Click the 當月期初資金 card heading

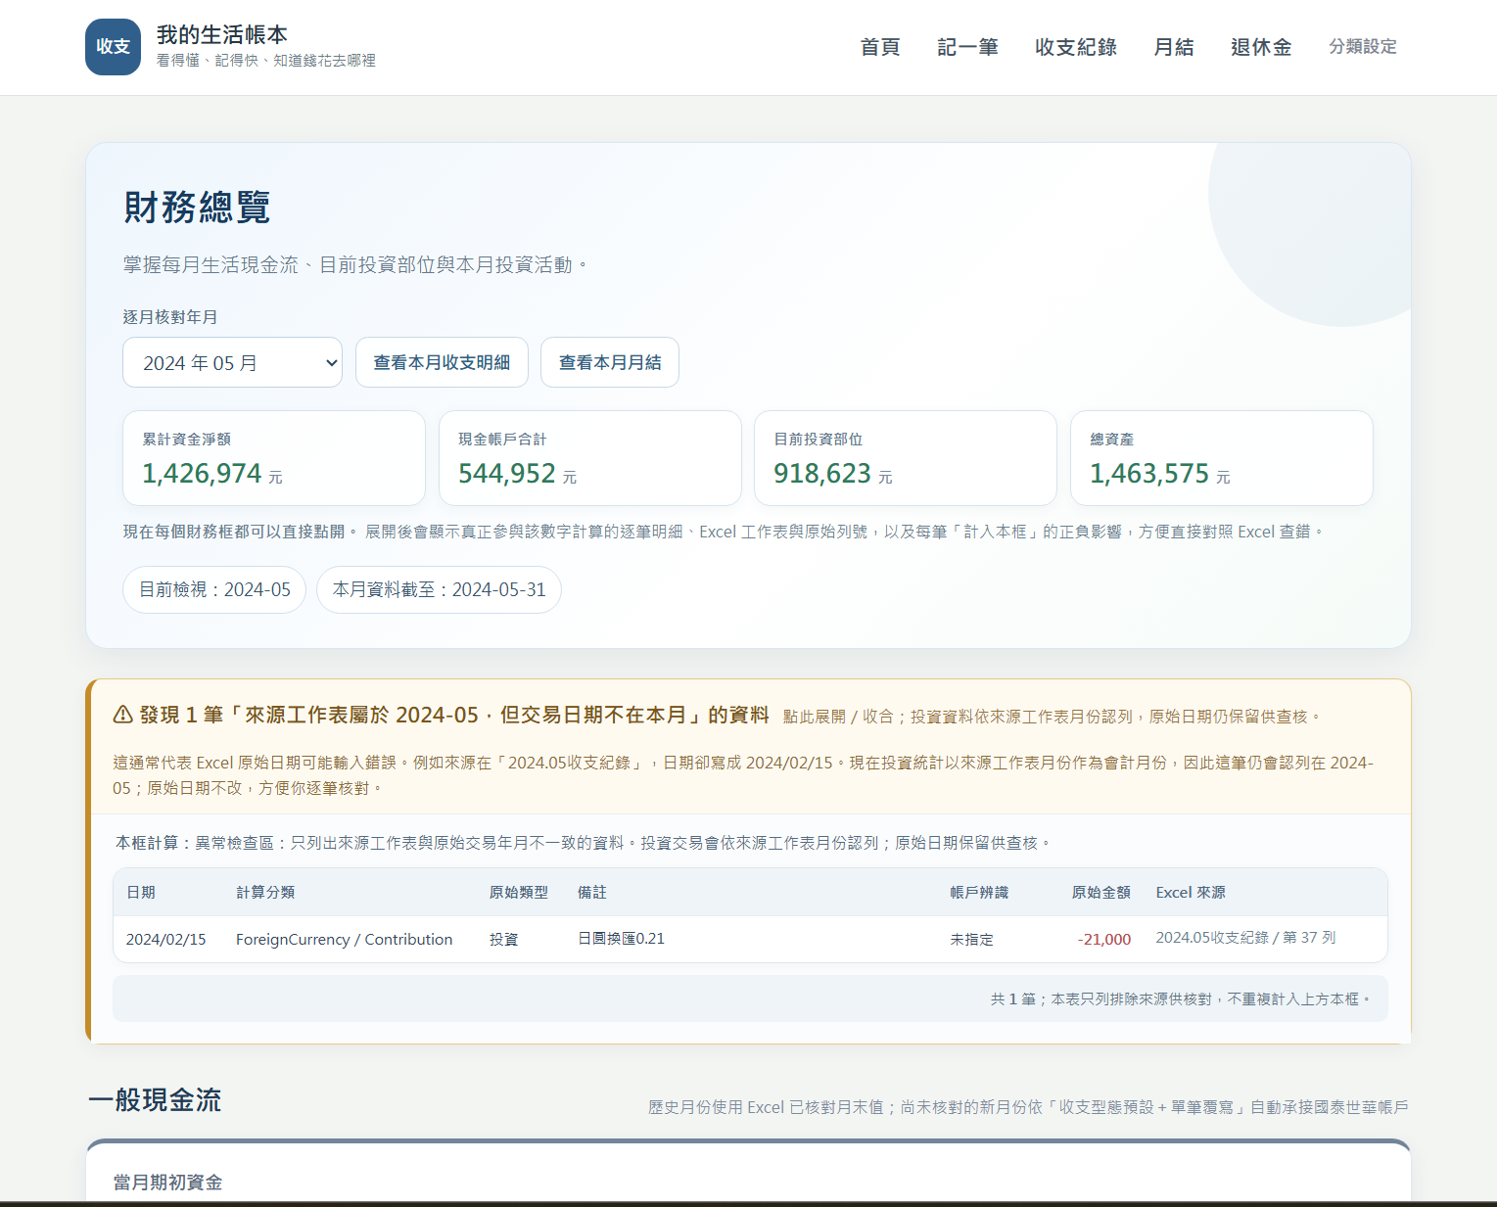pyautogui.click(x=167, y=1182)
